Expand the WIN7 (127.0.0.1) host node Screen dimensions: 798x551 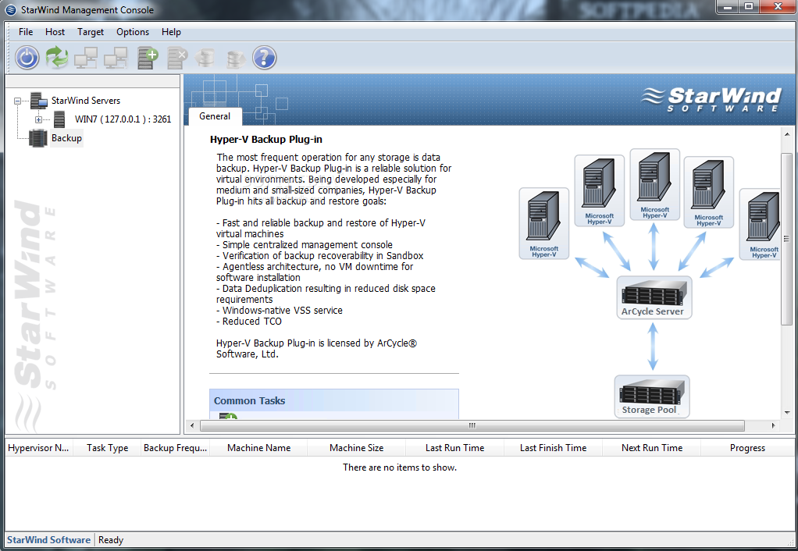pyautogui.click(x=39, y=119)
